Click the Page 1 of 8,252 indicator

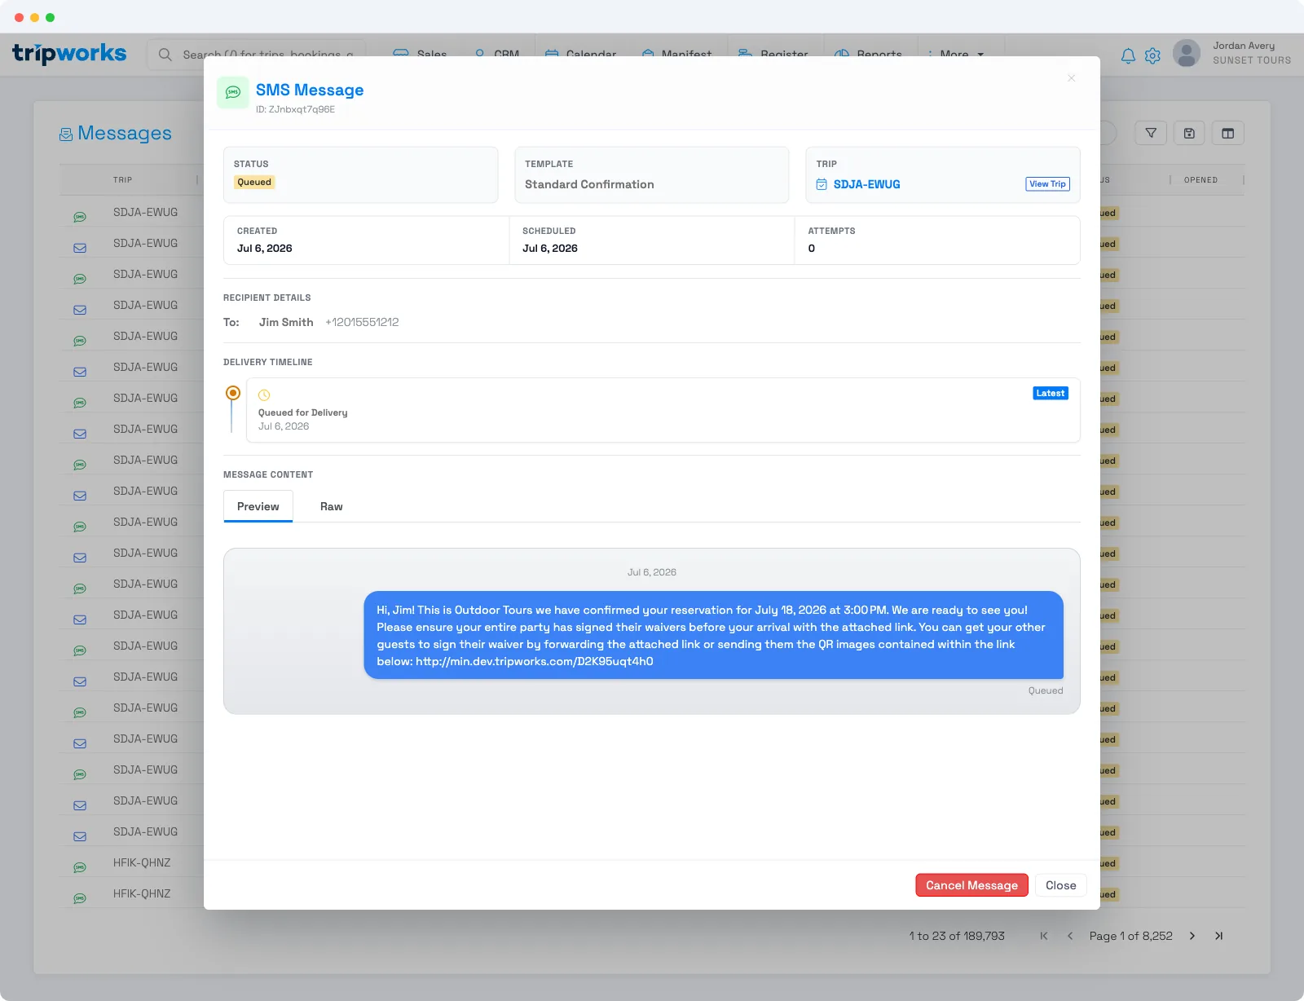click(1130, 936)
